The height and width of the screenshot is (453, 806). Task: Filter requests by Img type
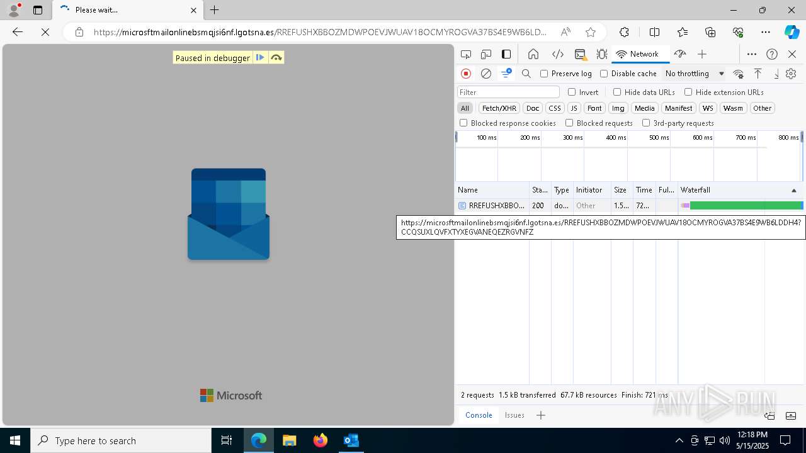tap(618, 108)
